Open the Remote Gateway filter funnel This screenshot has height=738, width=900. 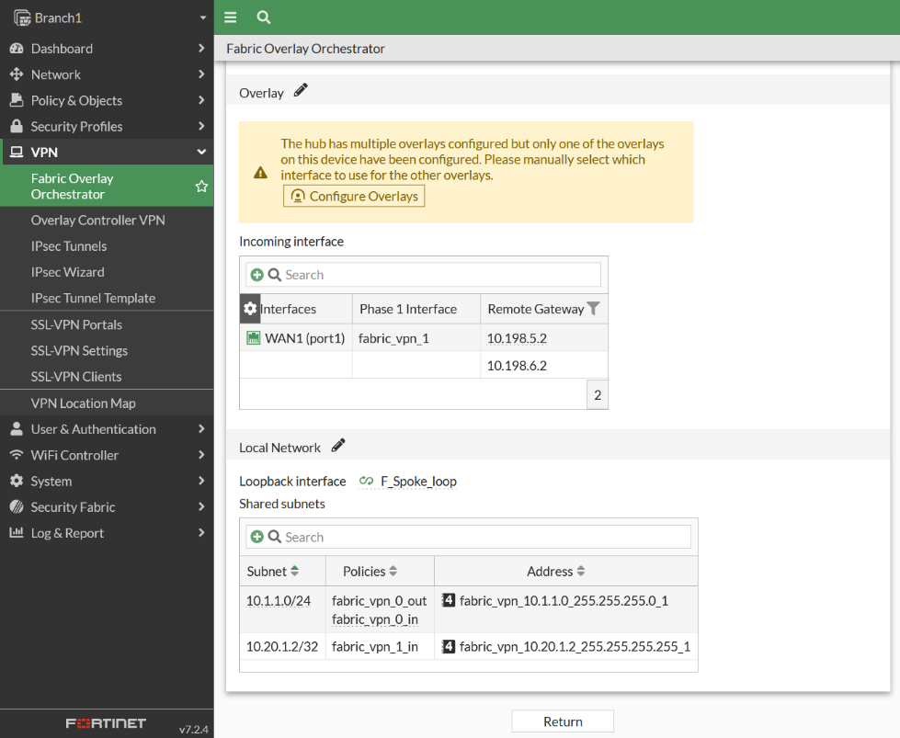(x=594, y=308)
